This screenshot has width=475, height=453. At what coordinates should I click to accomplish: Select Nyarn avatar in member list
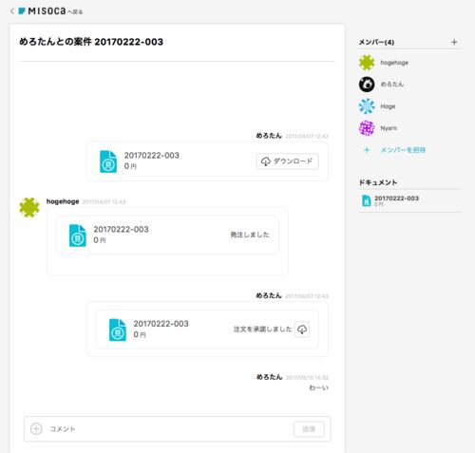pyautogui.click(x=367, y=128)
